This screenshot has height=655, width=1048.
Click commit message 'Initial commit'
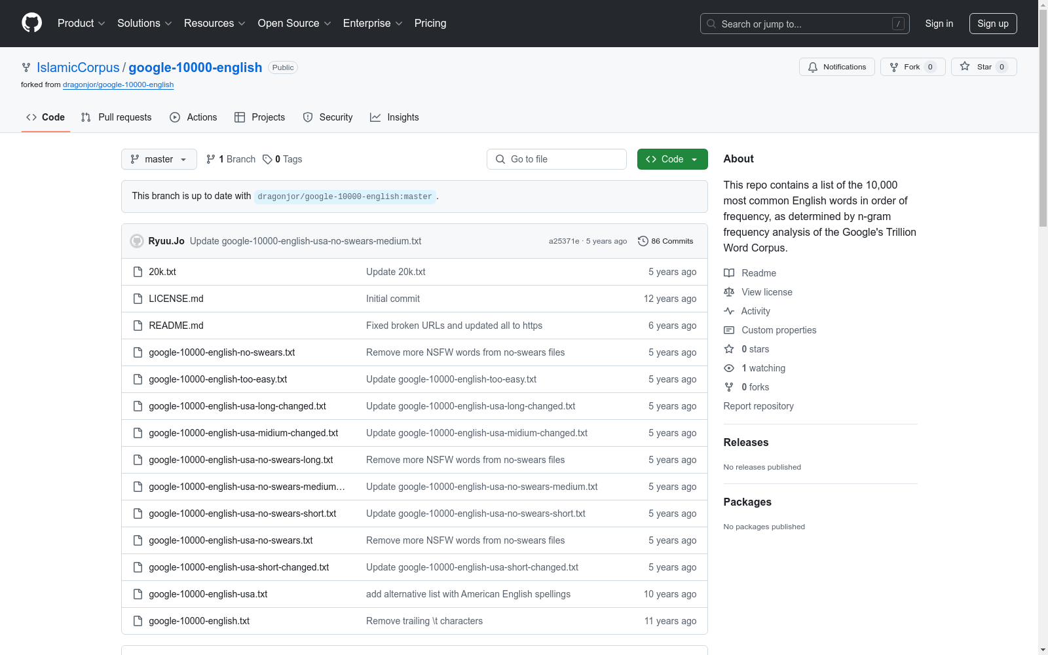click(x=393, y=299)
